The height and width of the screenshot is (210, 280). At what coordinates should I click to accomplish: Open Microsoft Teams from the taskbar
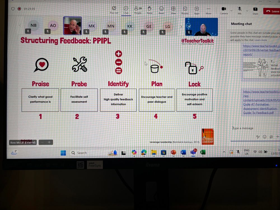pos(193,152)
